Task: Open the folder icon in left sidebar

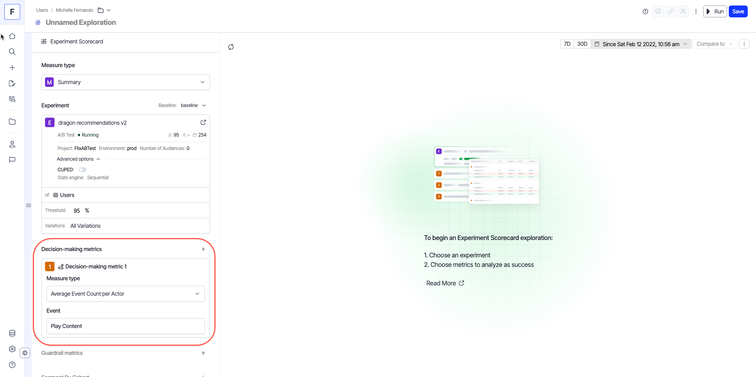Action: [x=12, y=122]
